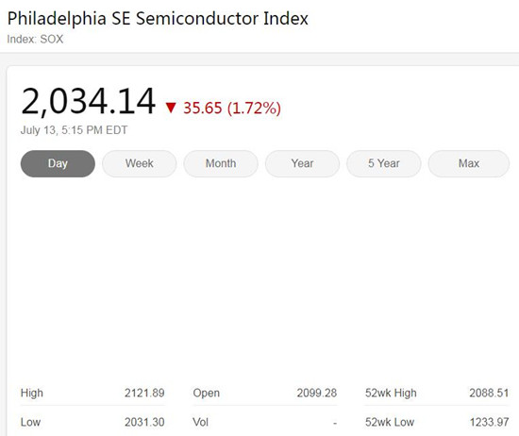This screenshot has height=436, width=519.
Task: Click the Index: SOX ticker label
Action: point(35,39)
